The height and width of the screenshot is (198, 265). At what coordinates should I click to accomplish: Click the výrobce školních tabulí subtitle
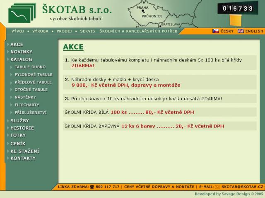click(x=75, y=19)
